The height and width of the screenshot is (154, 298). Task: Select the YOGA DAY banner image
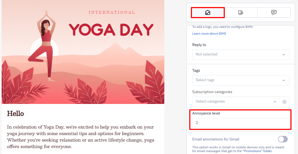coord(83,52)
